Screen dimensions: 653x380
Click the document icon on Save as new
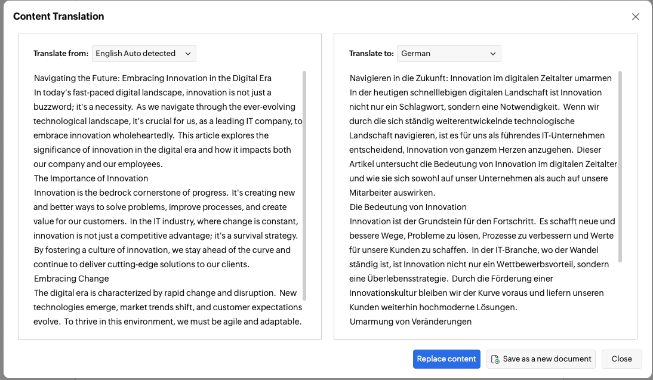click(x=495, y=359)
